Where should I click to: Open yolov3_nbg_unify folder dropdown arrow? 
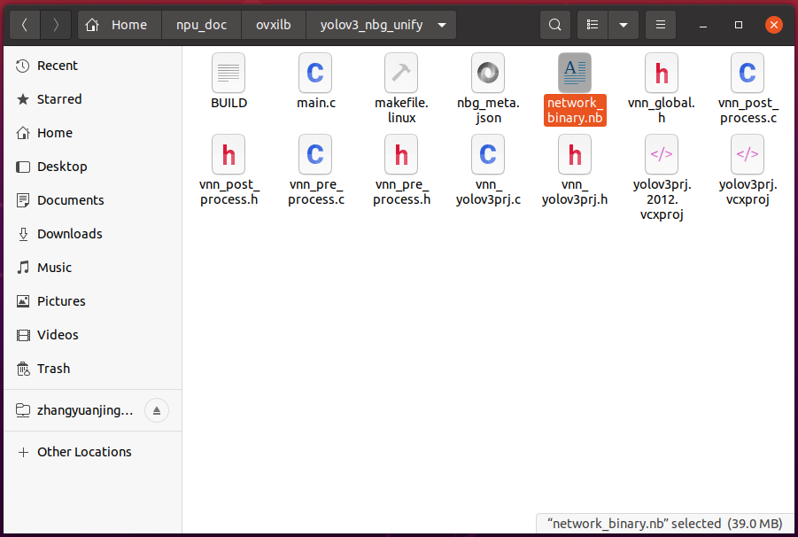tap(442, 25)
